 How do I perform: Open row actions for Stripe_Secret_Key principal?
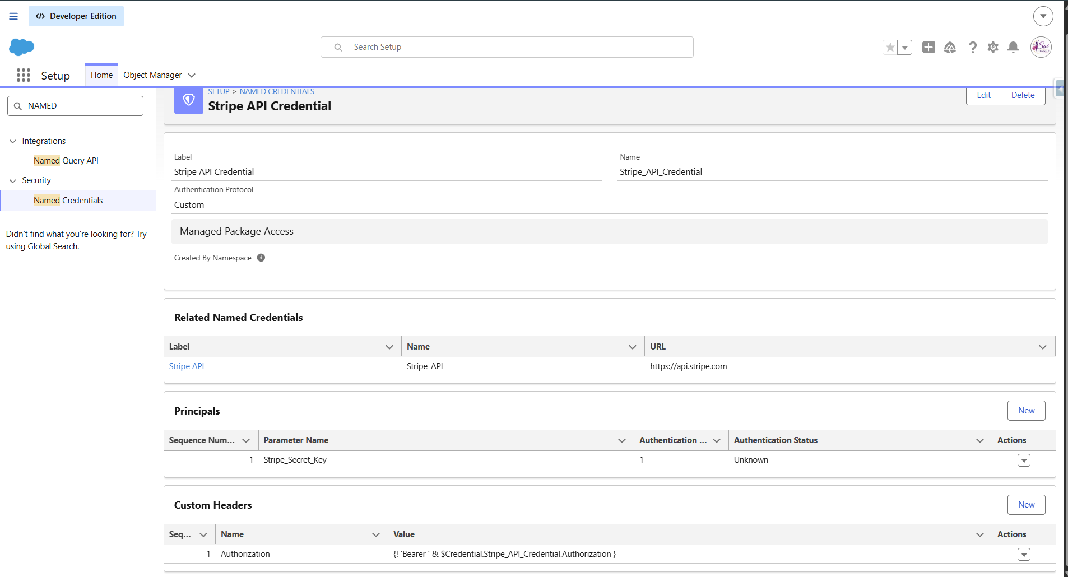tap(1024, 460)
